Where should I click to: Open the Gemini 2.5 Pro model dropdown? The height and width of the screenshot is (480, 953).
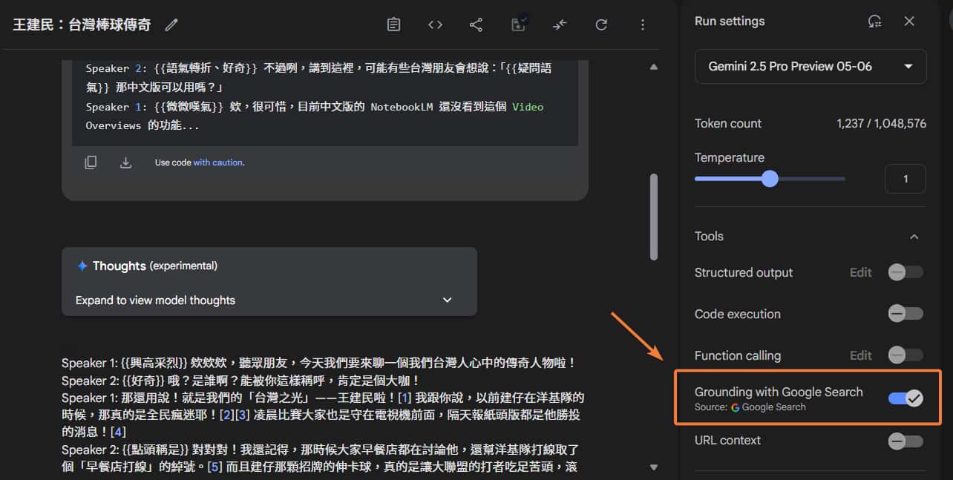point(810,66)
